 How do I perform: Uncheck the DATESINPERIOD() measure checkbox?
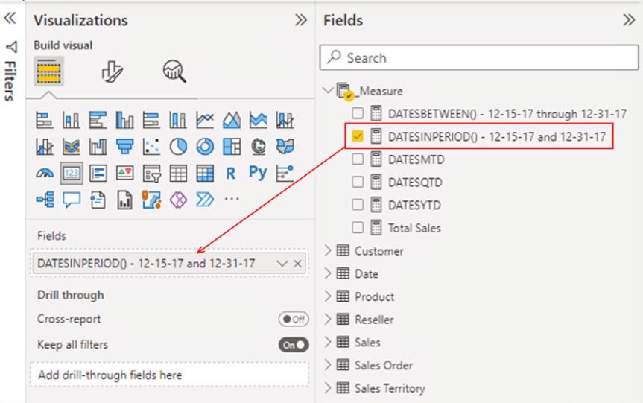pyautogui.click(x=358, y=136)
